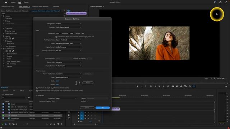
Task: Open the Sample Rate dropdown
Action: (69, 62)
